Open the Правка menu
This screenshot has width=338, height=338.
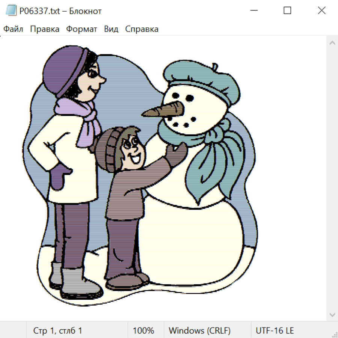[45, 29]
